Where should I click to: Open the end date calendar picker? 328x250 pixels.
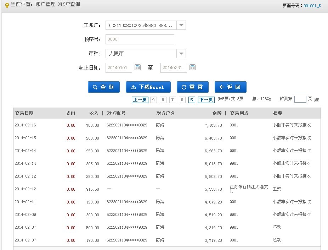192,67
